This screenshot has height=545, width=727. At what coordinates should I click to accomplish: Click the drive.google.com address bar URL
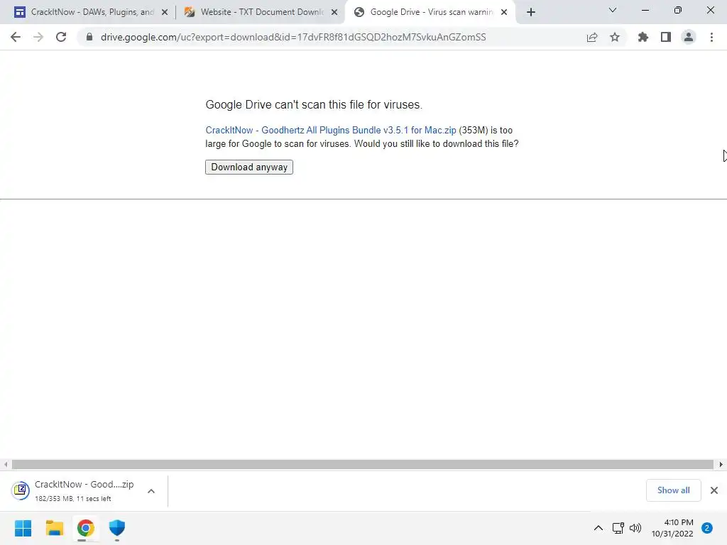(293, 37)
